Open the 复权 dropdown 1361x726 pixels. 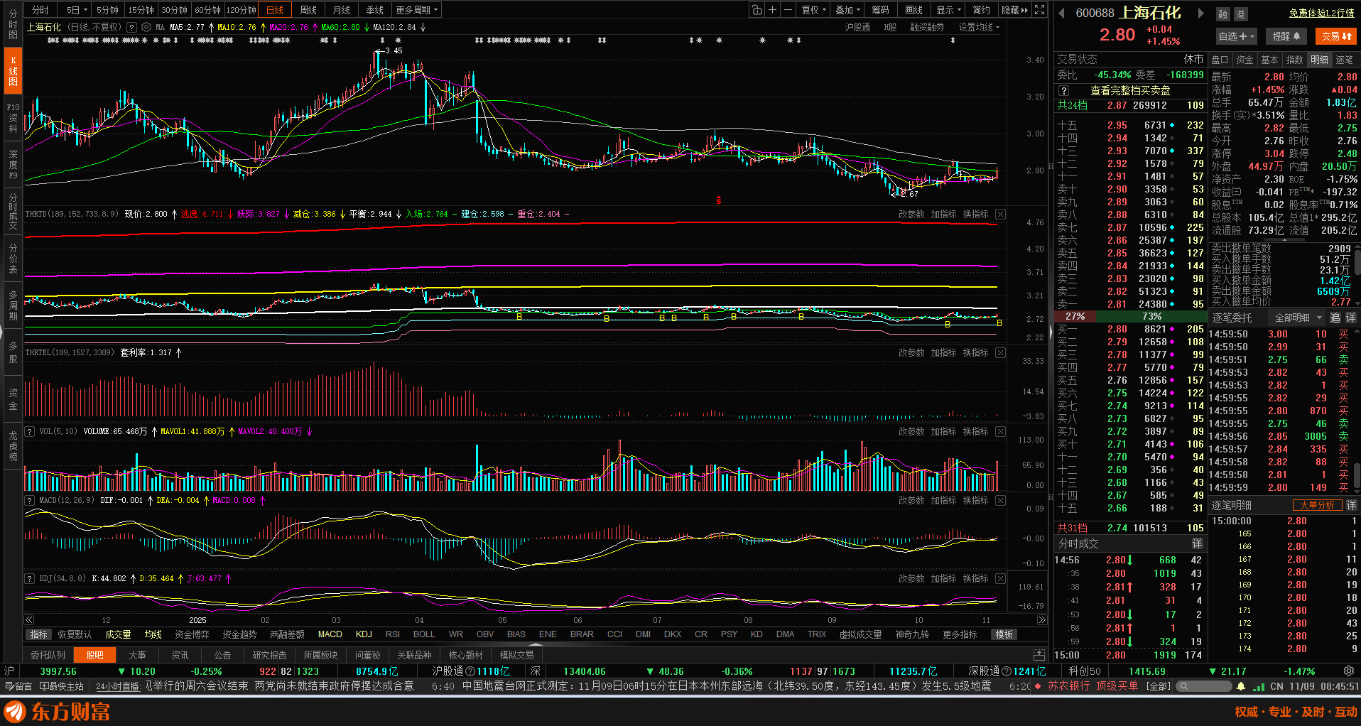814,10
